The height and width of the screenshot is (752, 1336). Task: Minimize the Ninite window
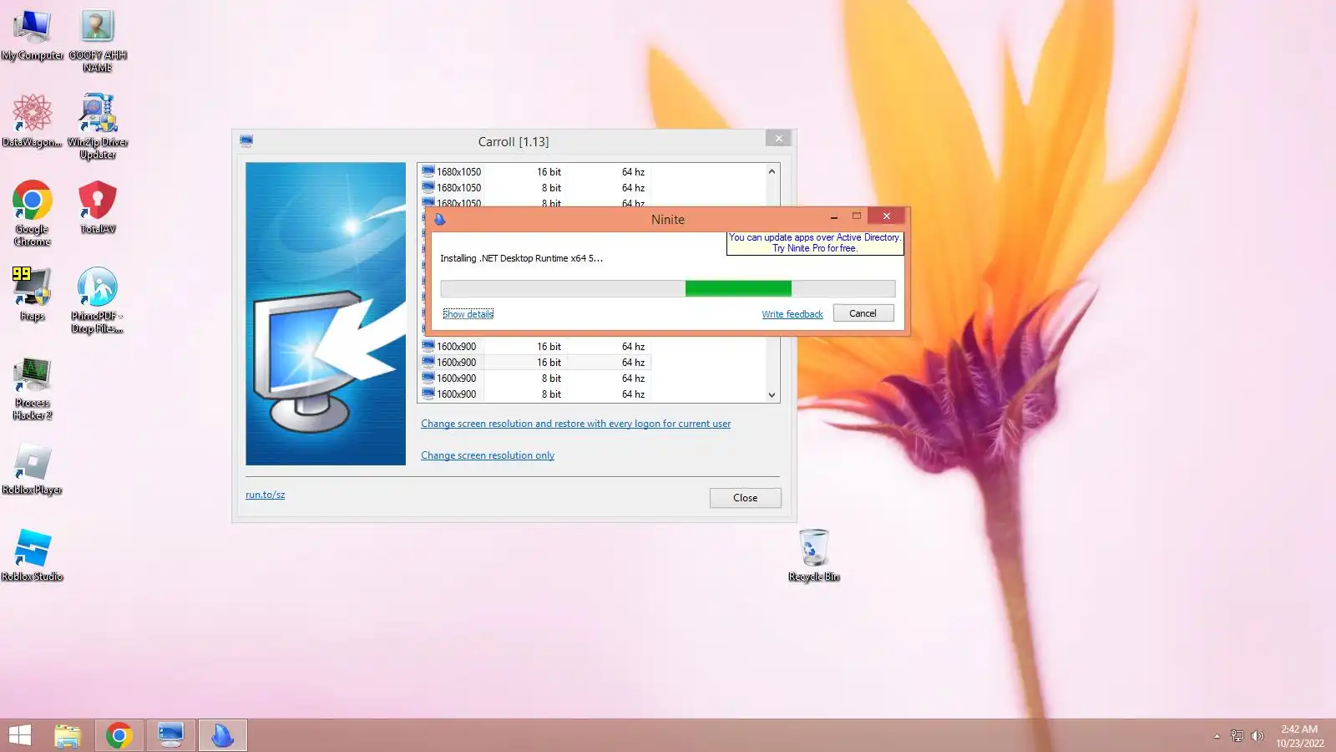833,216
